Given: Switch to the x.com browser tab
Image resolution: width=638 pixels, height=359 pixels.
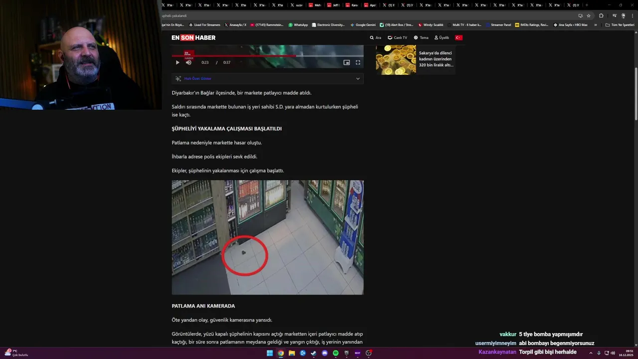Looking at the screenshot, I should 297,5.
